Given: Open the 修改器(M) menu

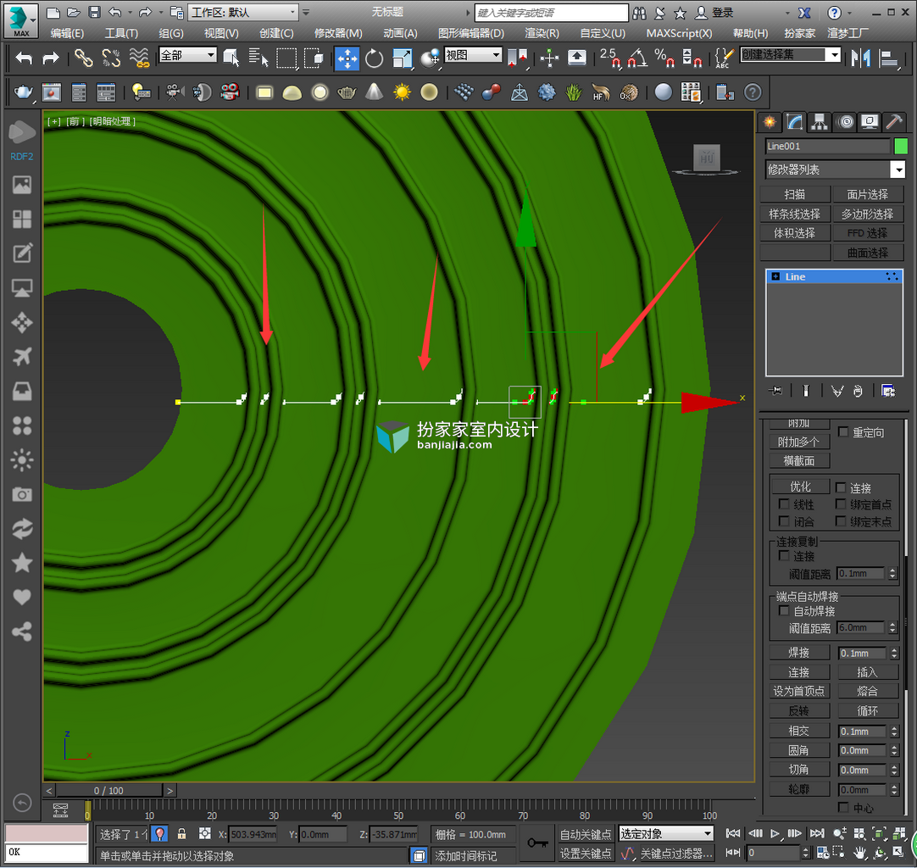Looking at the screenshot, I should (x=338, y=33).
